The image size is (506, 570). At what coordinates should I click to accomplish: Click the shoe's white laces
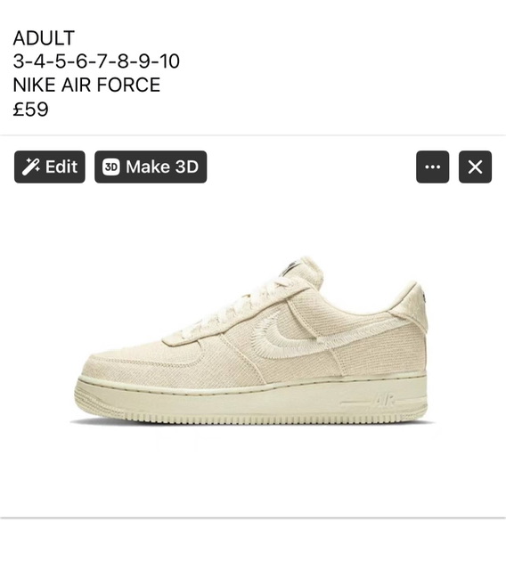(234, 307)
